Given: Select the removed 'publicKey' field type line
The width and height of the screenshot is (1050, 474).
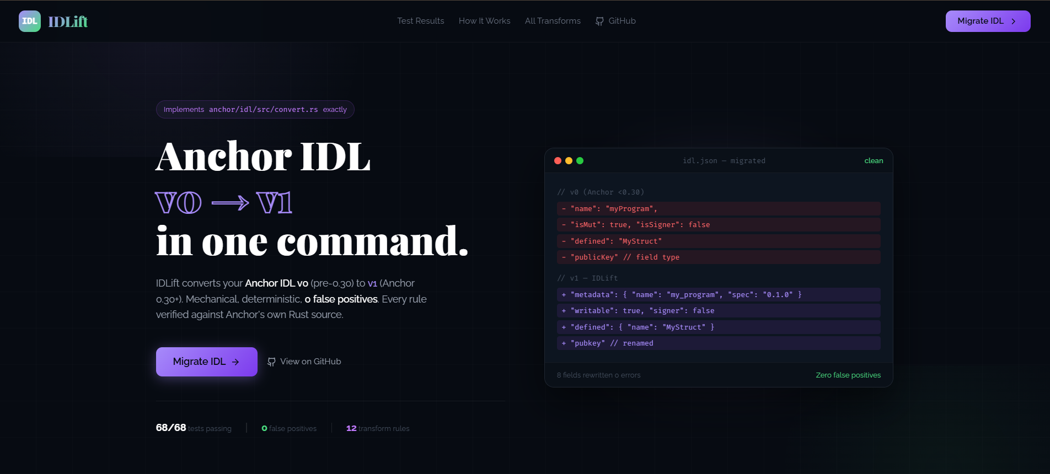Looking at the screenshot, I should (719, 257).
